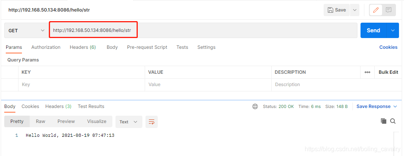This screenshot has height=156, width=404.
Task: Save the request
Action: [x=337, y=10]
